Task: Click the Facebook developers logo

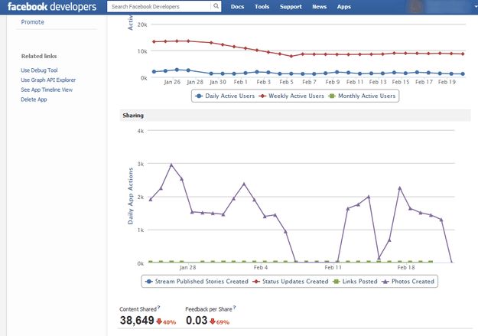Action: click(x=52, y=6)
